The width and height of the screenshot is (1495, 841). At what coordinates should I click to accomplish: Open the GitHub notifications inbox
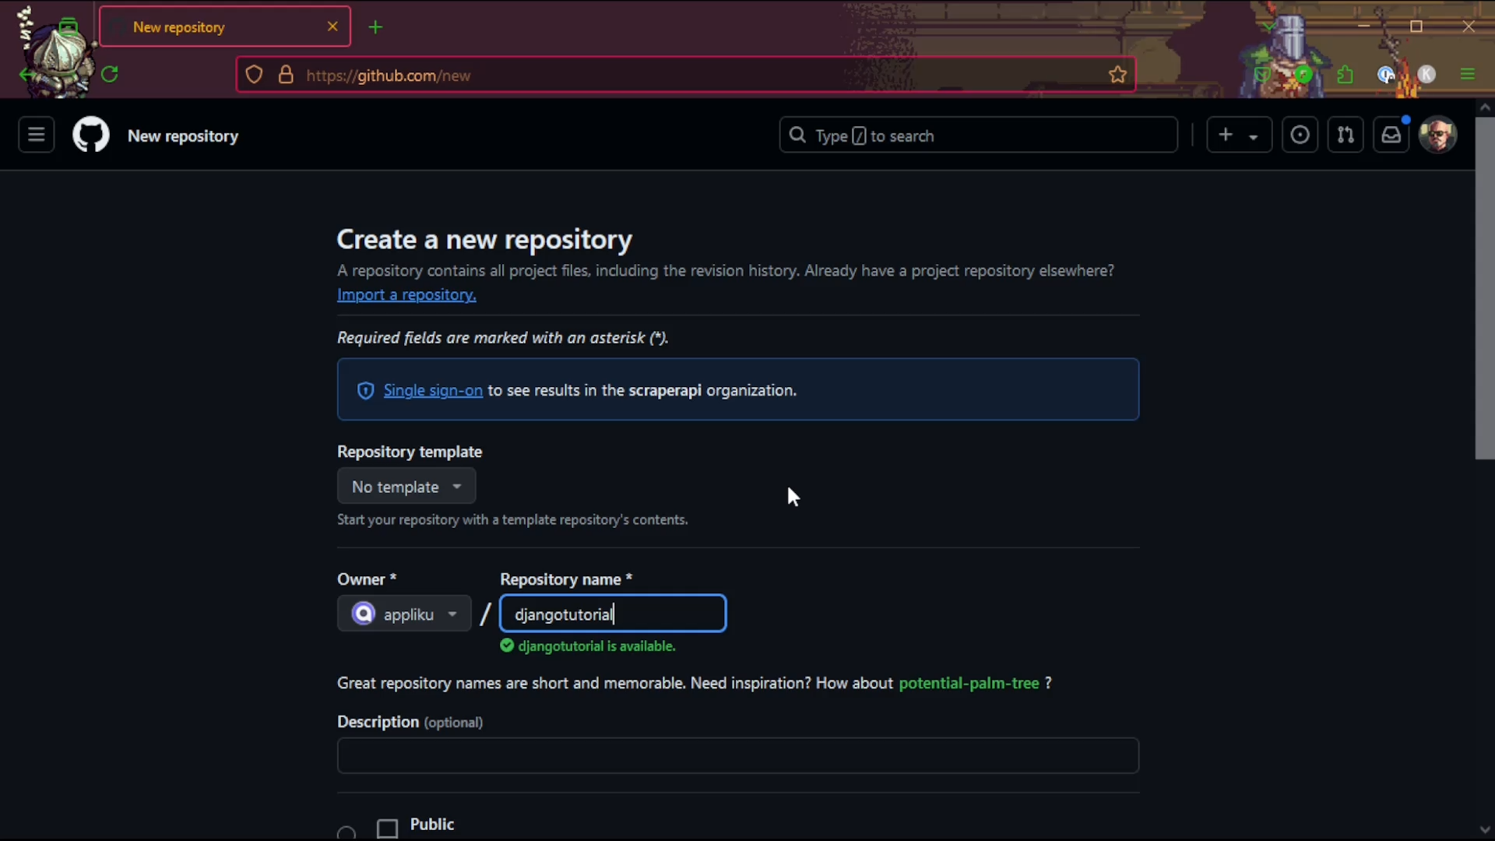coord(1391,134)
